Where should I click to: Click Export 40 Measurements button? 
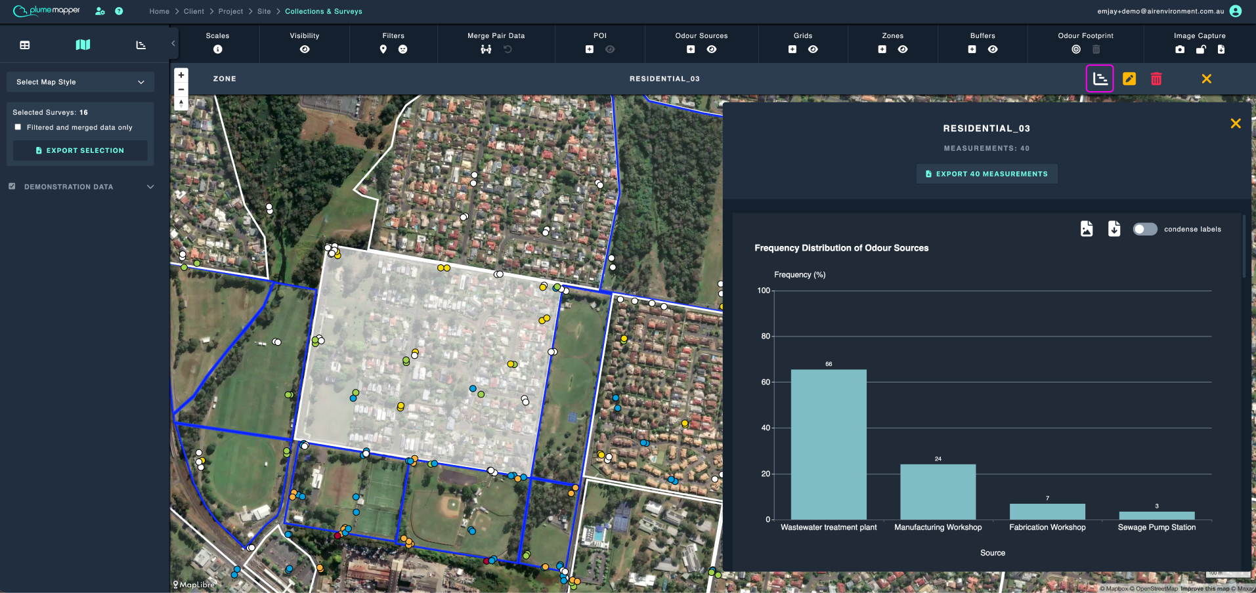(987, 174)
